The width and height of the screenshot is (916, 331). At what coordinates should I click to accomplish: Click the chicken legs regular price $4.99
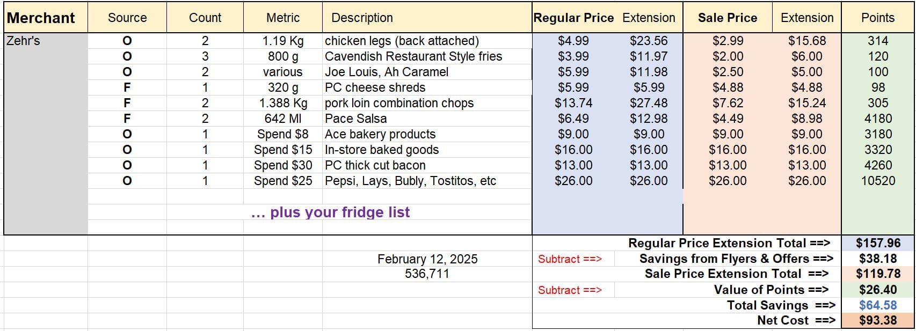tap(573, 41)
